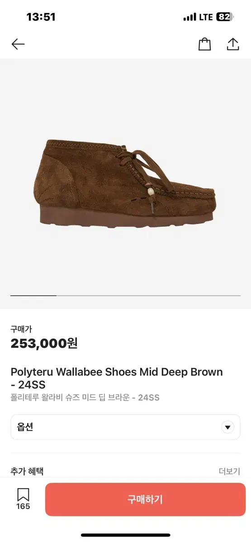Tap the 추가 혜택 section heading
Image resolution: width=251 pixels, height=542 pixels.
[27, 471]
